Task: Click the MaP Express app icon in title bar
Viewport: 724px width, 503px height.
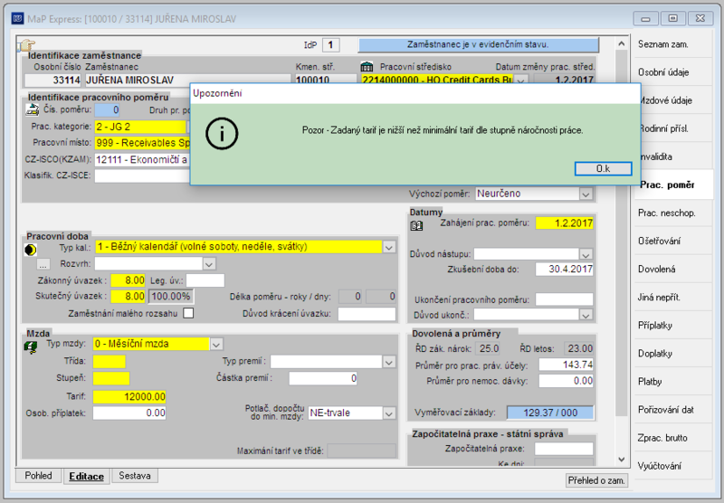Action: tap(17, 18)
